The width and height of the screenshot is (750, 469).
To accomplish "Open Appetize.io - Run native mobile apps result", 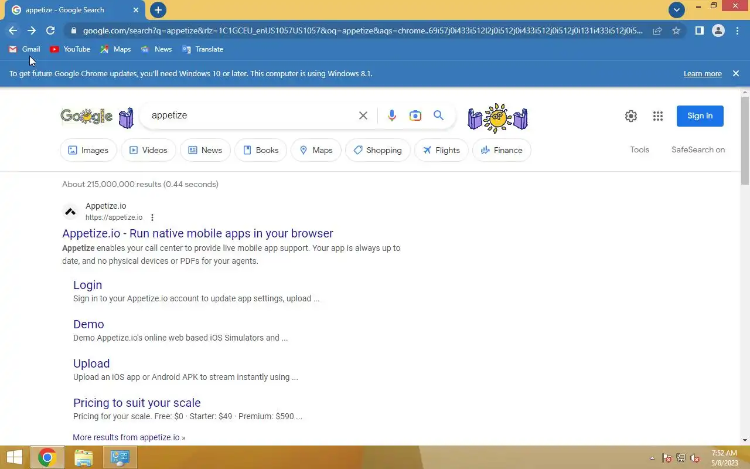I will coord(197,233).
